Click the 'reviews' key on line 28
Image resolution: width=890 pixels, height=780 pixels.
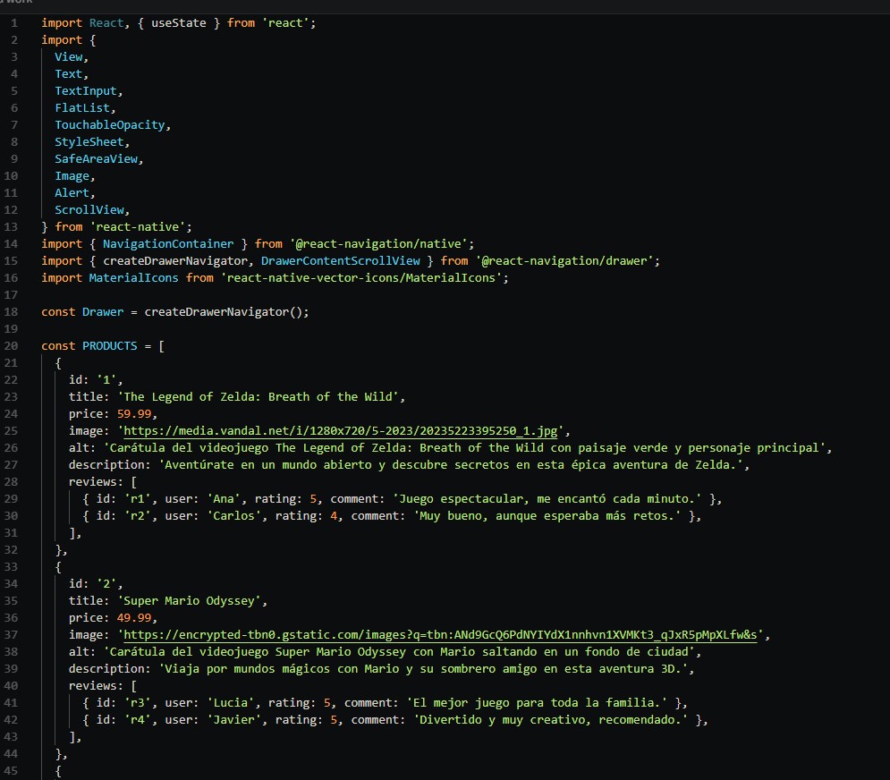tap(92, 481)
